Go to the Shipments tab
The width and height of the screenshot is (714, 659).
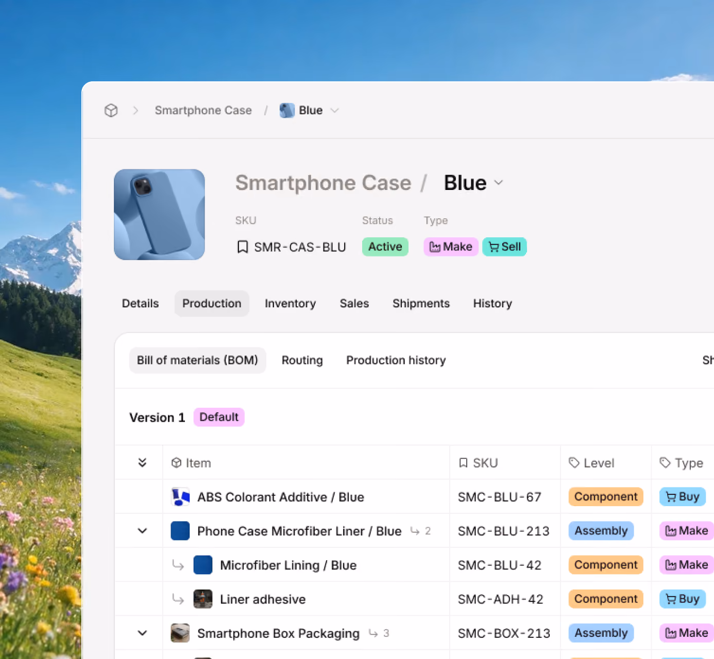click(421, 304)
